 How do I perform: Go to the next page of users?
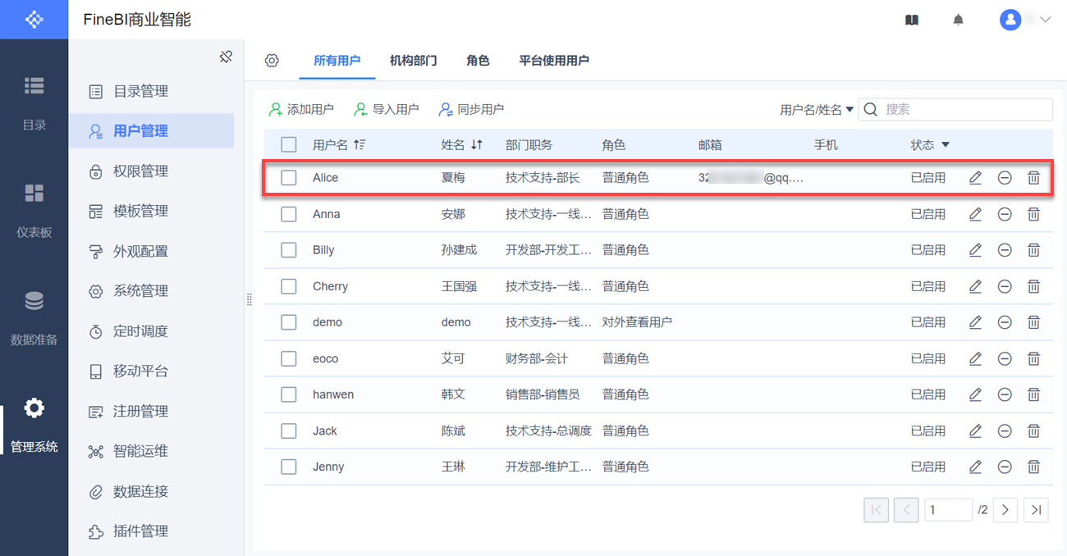(x=1005, y=509)
